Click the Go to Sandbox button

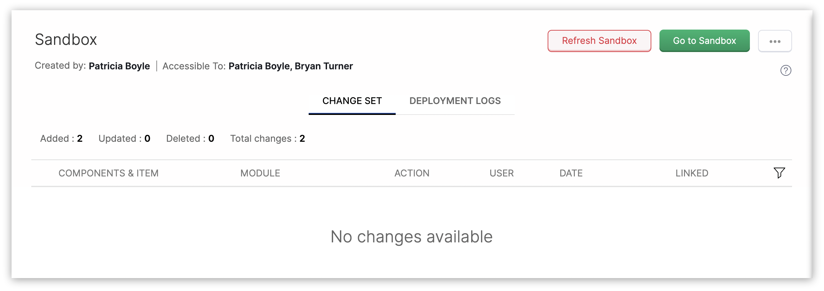click(x=704, y=41)
